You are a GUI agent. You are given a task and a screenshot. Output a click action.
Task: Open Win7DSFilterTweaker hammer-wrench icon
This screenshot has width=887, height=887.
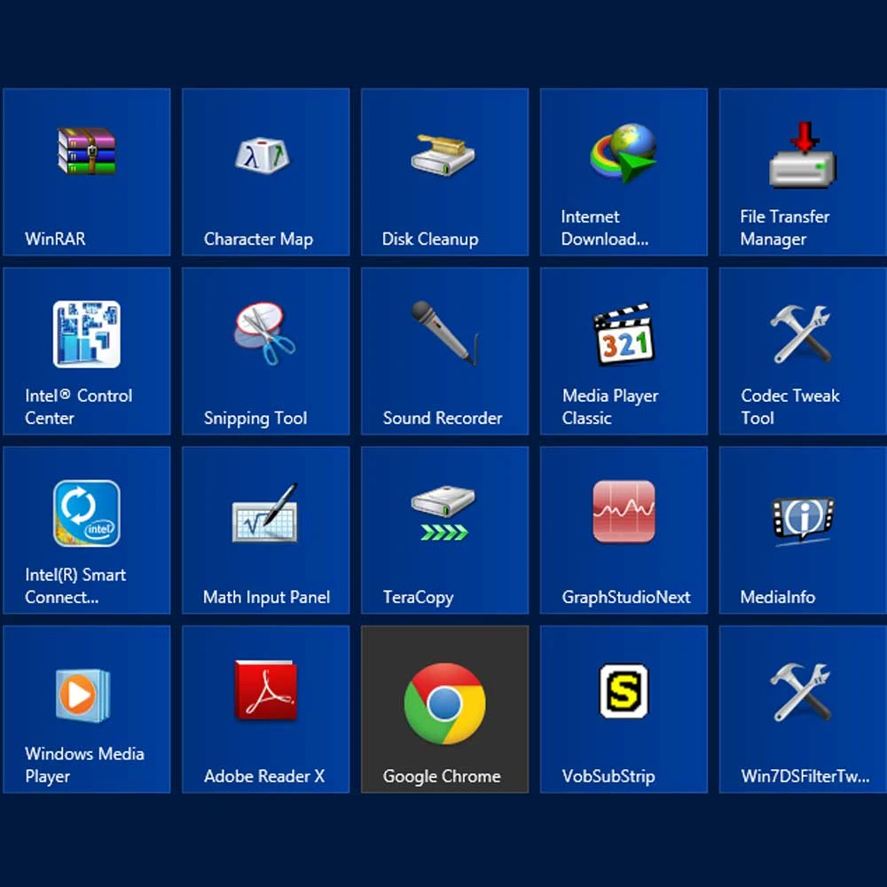pos(802,692)
